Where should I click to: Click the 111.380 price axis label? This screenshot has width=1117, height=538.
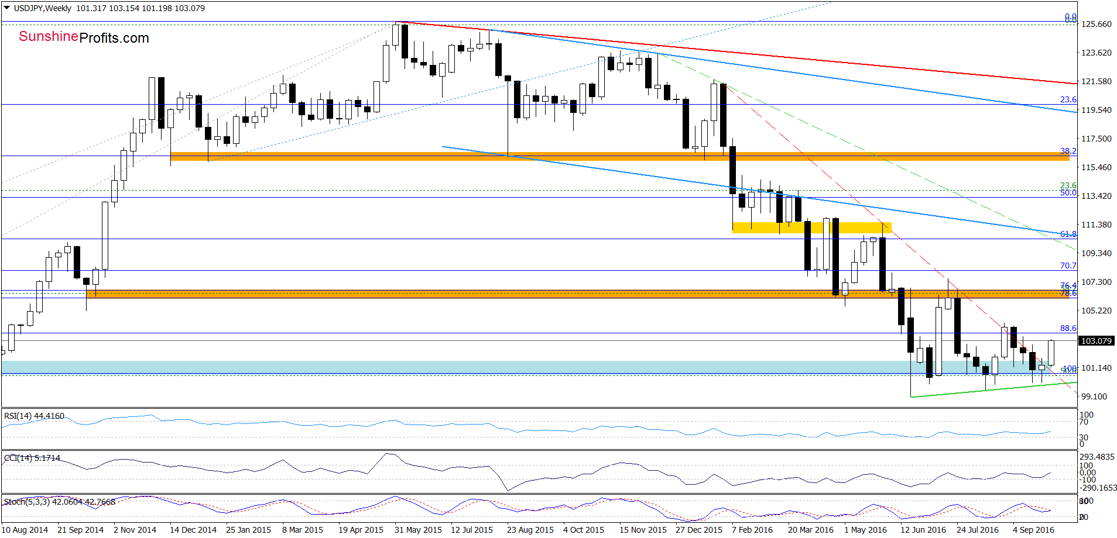1096,225
